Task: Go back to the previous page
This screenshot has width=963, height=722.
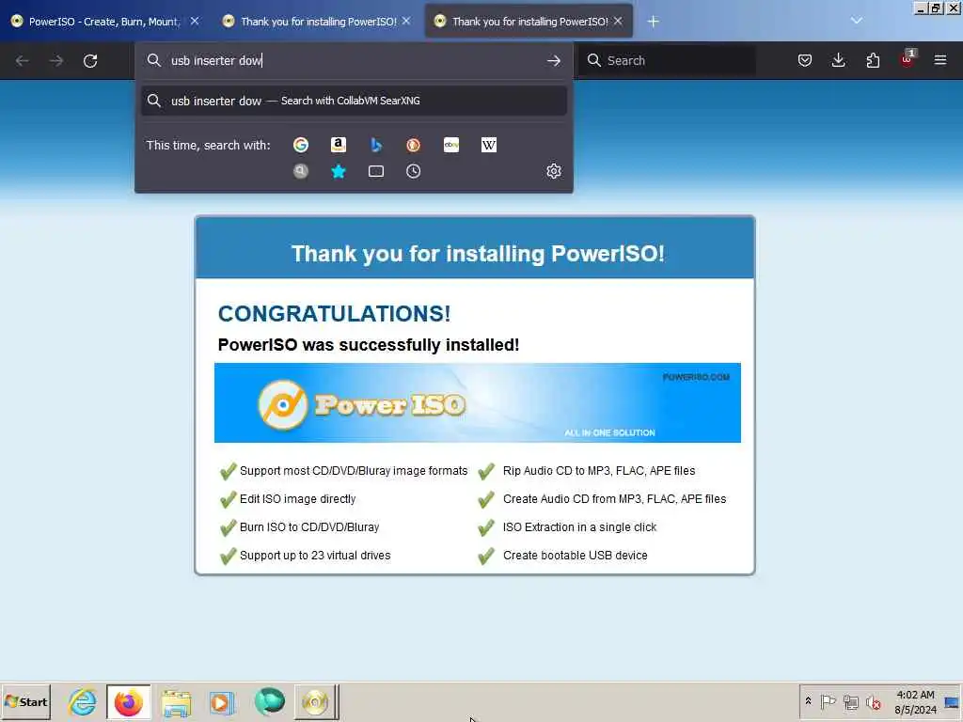Action: click(23, 61)
